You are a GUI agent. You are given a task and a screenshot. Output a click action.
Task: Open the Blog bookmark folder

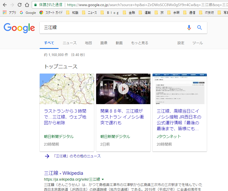110,13
